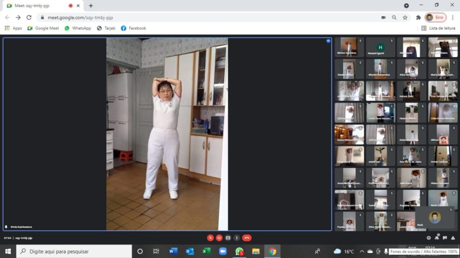Click the Windows taskbar search box
The width and height of the screenshot is (460, 258).
coord(74,251)
